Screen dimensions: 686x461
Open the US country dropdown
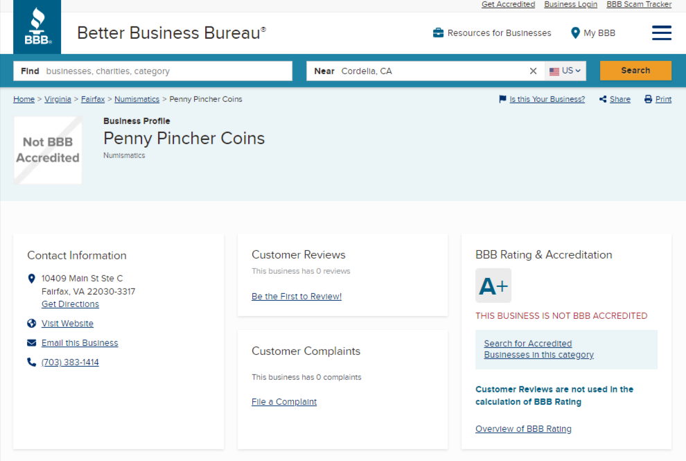tap(565, 71)
